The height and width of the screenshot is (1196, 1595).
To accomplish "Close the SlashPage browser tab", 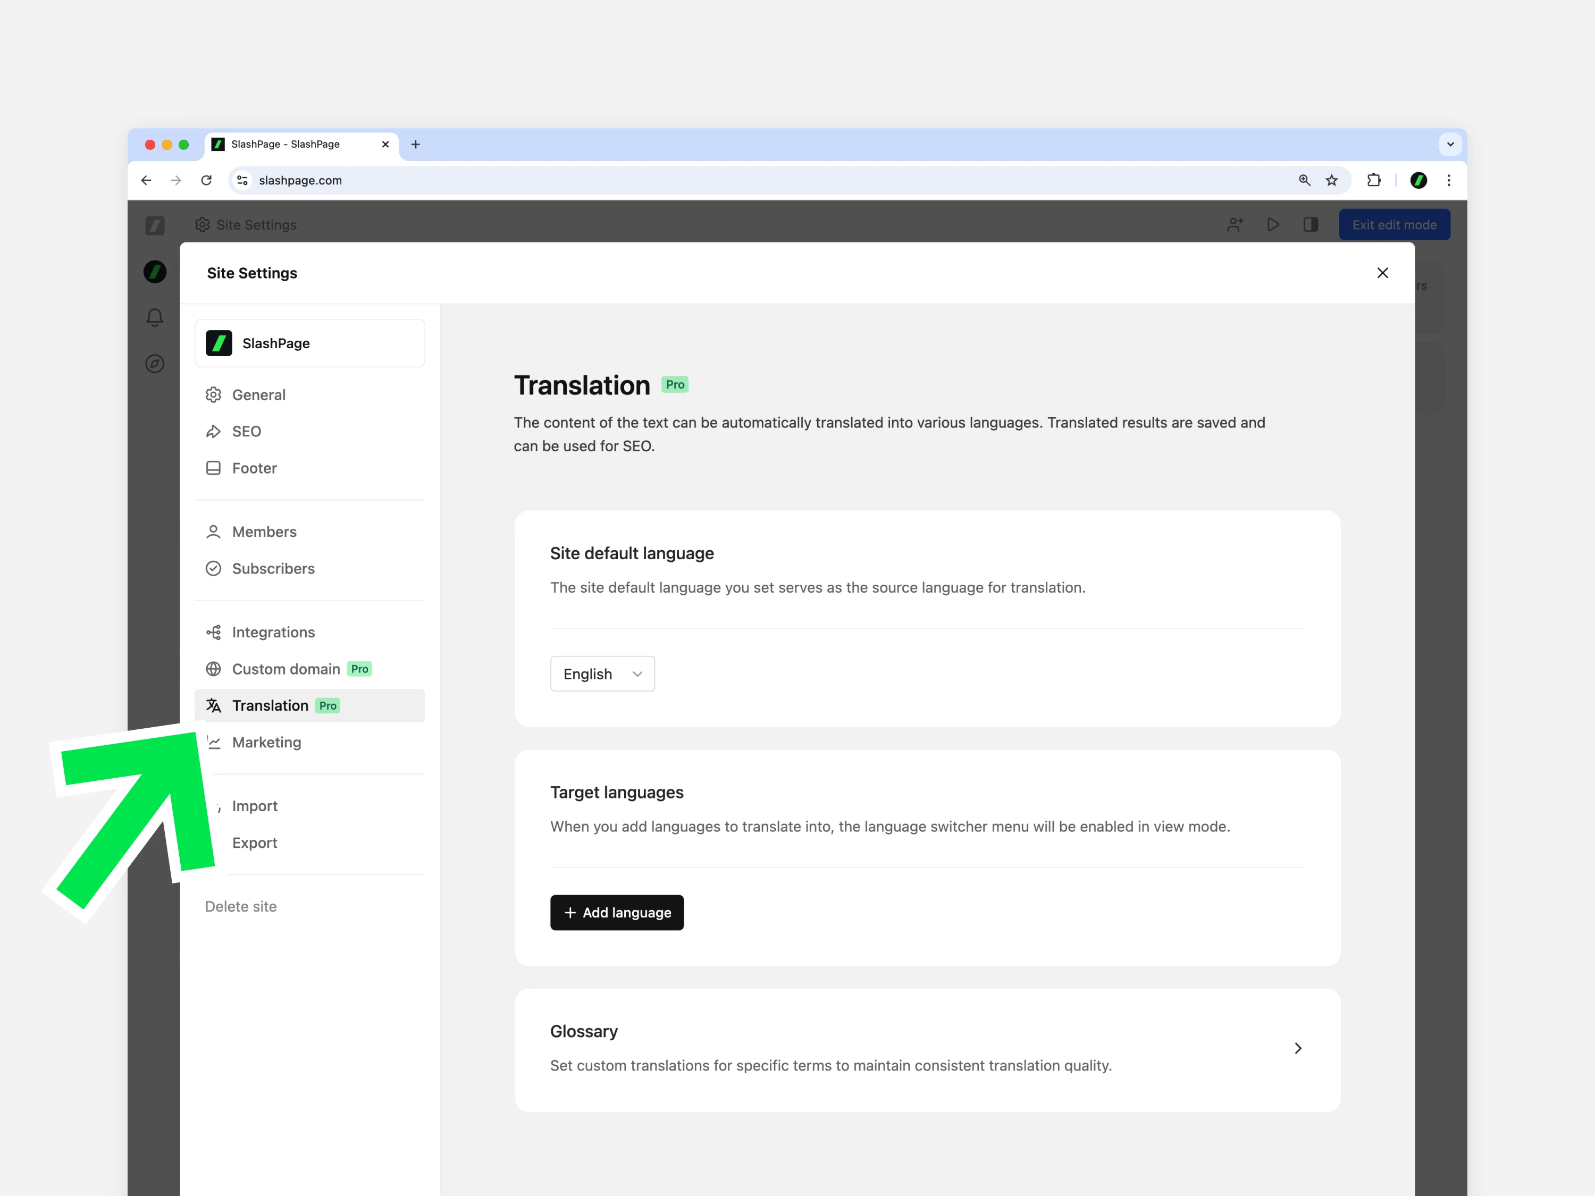I will (x=386, y=144).
